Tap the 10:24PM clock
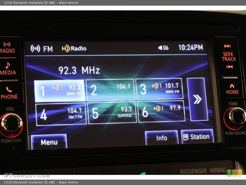This screenshot has width=246, height=185. pos(191,47)
